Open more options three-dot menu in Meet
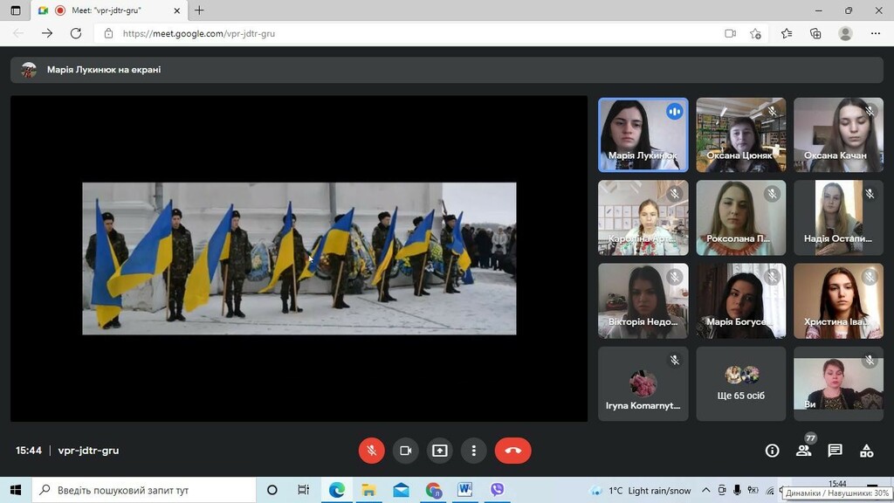The image size is (894, 503). (x=474, y=451)
